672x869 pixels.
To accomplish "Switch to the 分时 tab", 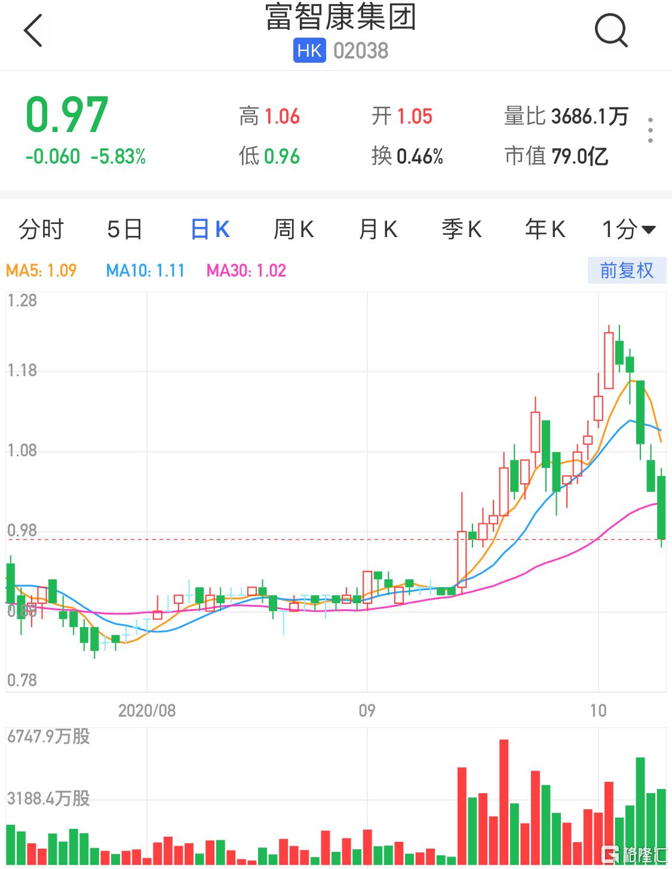I will pyautogui.click(x=41, y=229).
